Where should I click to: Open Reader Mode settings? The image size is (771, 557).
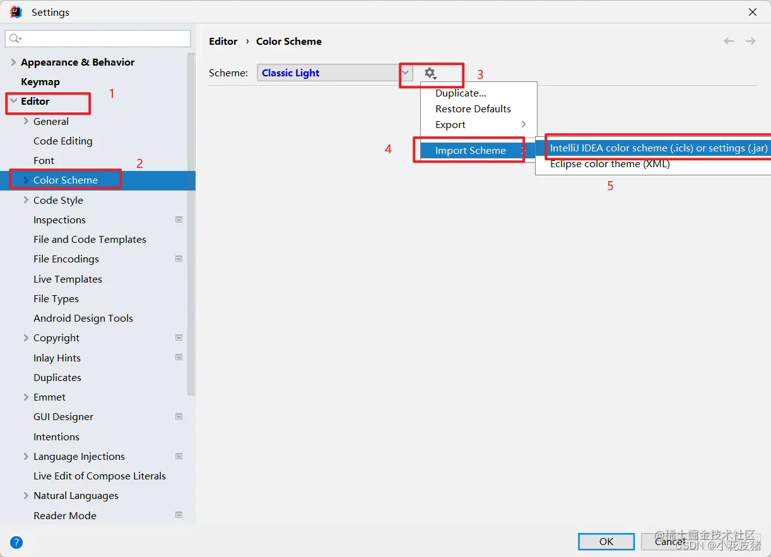pyautogui.click(x=65, y=515)
